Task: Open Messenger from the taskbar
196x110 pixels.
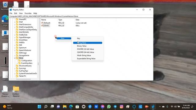Action: [x=103, y=107]
